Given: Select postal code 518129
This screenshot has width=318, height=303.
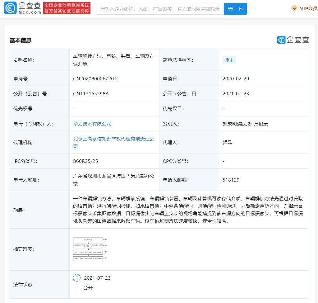Looking at the screenshot, I should pyautogui.click(x=231, y=180).
